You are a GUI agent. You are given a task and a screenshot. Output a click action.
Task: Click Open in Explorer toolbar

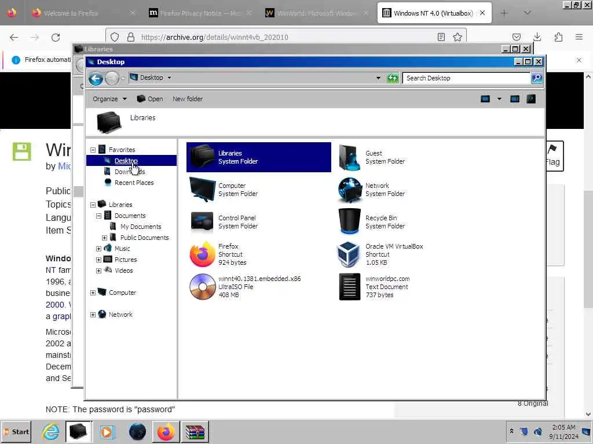point(150,99)
